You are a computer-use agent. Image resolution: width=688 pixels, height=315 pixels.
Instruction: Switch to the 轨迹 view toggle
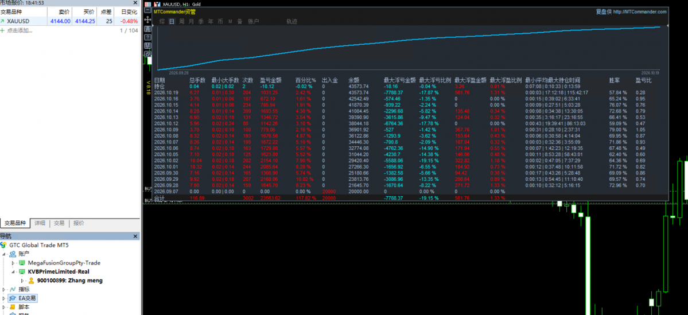(x=292, y=21)
